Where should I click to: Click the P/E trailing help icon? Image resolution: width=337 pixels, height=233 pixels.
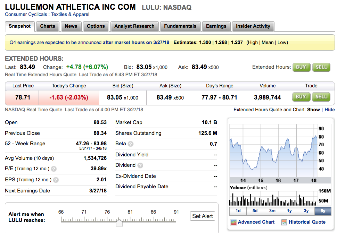click(54, 169)
